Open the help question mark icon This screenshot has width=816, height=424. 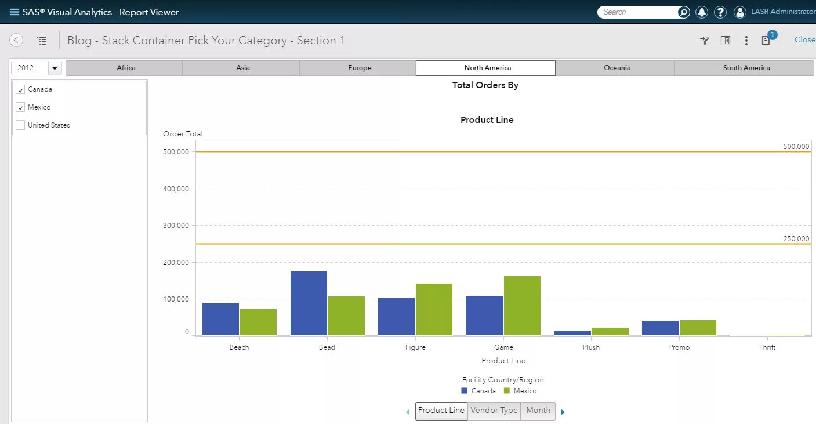(720, 12)
